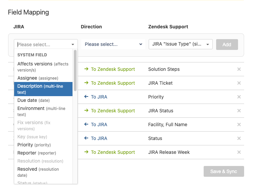Click the Zendesk Support dropdown caret

(x=208, y=45)
